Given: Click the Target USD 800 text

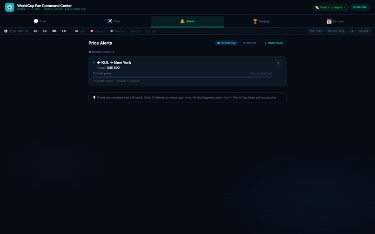Looking at the screenshot, I should tap(108, 68).
